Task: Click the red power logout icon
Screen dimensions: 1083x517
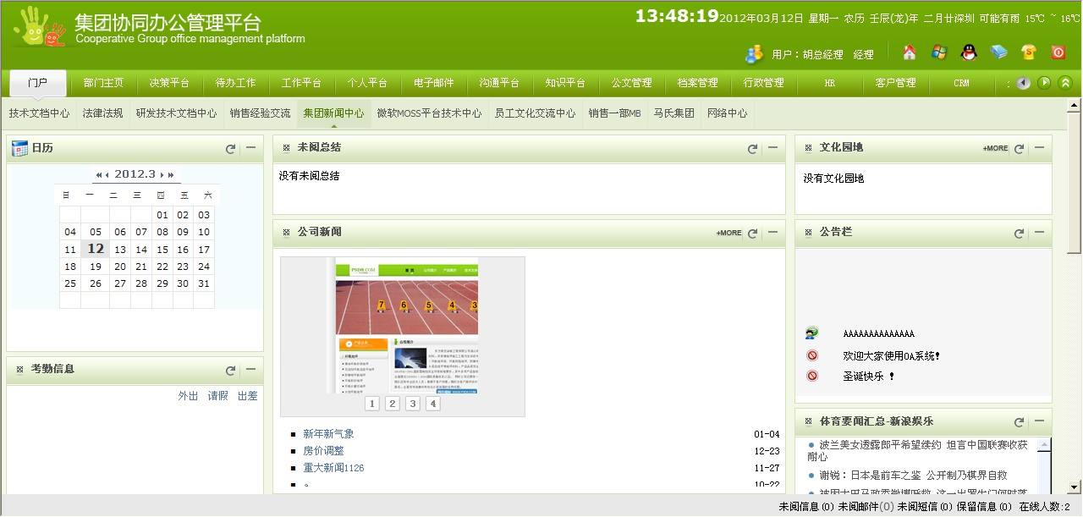Action: [1058, 52]
